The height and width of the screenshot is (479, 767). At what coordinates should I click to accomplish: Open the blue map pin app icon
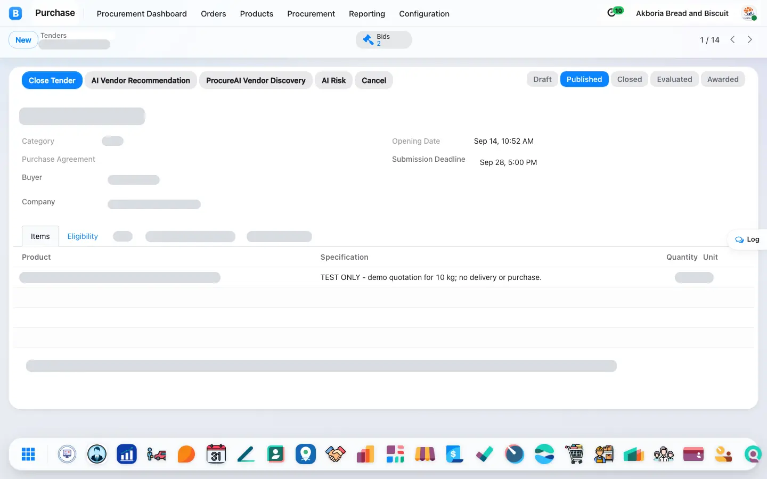click(x=306, y=454)
